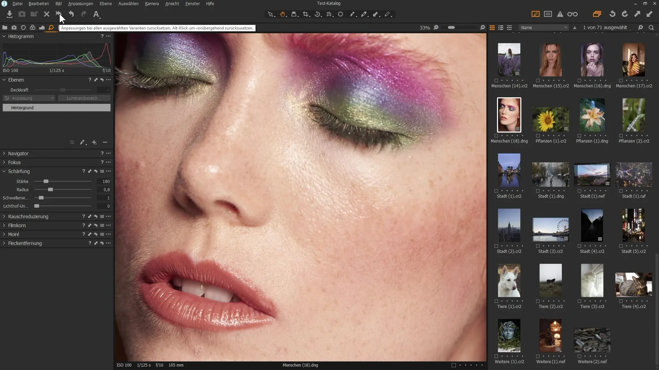Select the Keystone correction tool
Screen dimensions: 659x370
tap(329, 14)
